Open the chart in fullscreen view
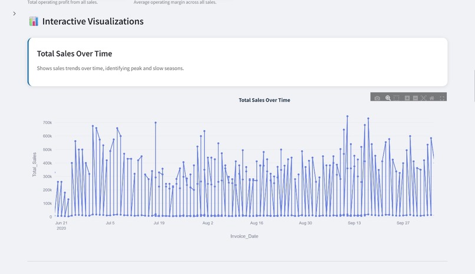The height and width of the screenshot is (274, 475). [x=443, y=98]
